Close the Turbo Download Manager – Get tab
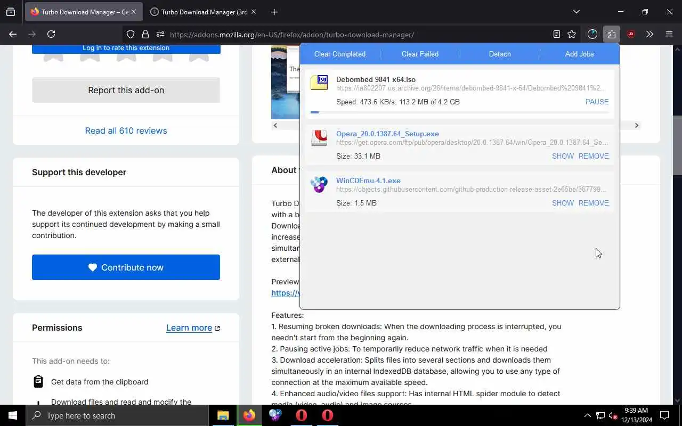The image size is (682, 426). [134, 12]
